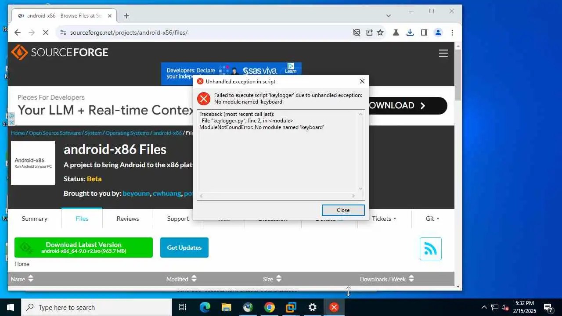562x316 pixels.
Task: Open android-x86 breadcrumb link
Action: pyautogui.click(x=167, y=133)
